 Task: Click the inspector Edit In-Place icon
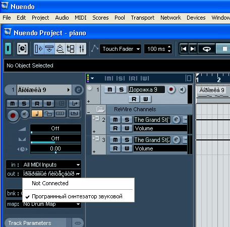[74, 114]
